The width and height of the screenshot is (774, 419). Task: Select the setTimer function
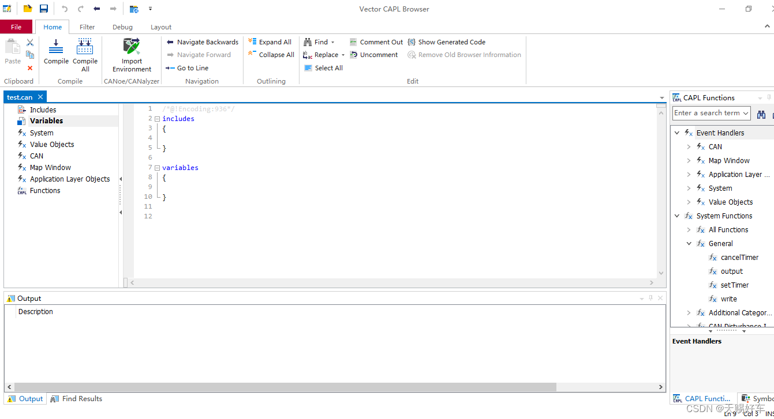(x=735, y=285)
